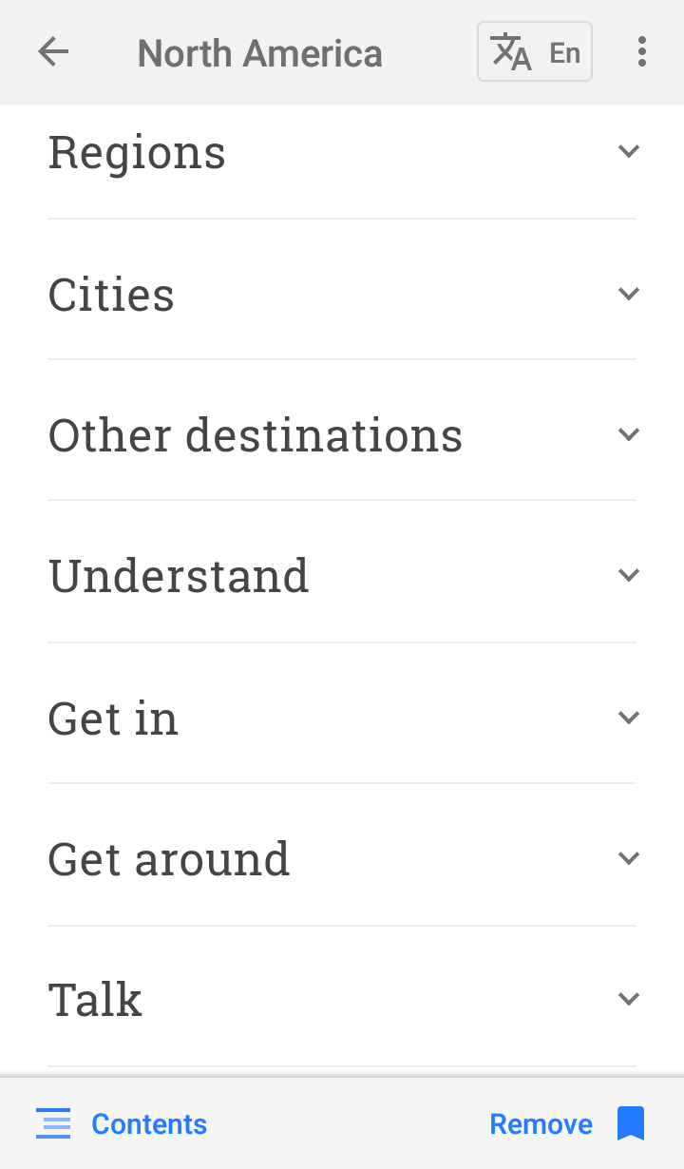Tap the blue bookmark icon
684x1169 pixels.
pos(631,1123)
